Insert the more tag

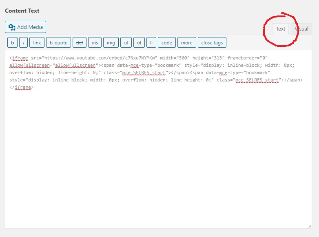186,43
